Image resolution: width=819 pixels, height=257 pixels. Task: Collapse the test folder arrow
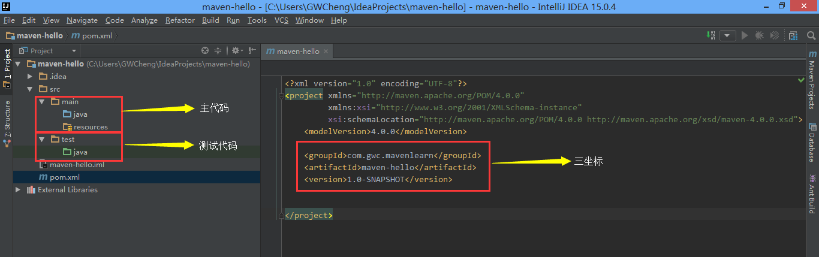coord(41,140)
